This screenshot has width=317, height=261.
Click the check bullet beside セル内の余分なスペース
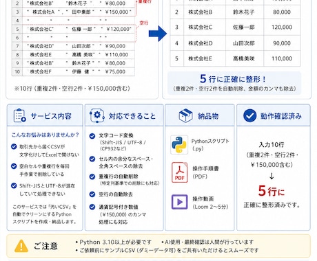click(92, 159)
